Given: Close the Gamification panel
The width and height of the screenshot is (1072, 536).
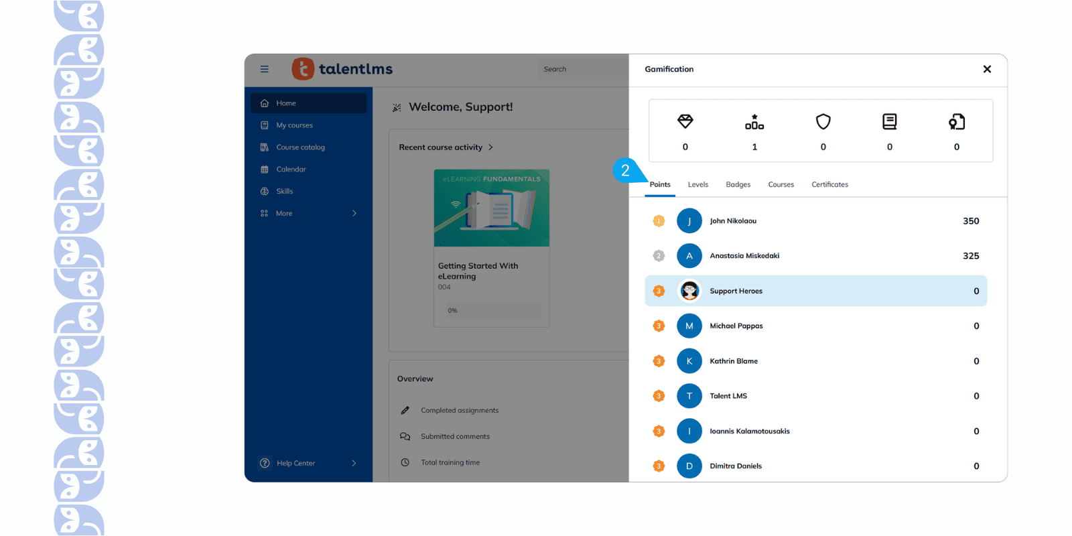Looking at the screenshot, I should click(987, 69).
